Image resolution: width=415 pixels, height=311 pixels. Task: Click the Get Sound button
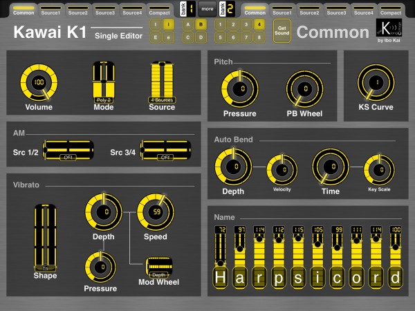point(282,30)
